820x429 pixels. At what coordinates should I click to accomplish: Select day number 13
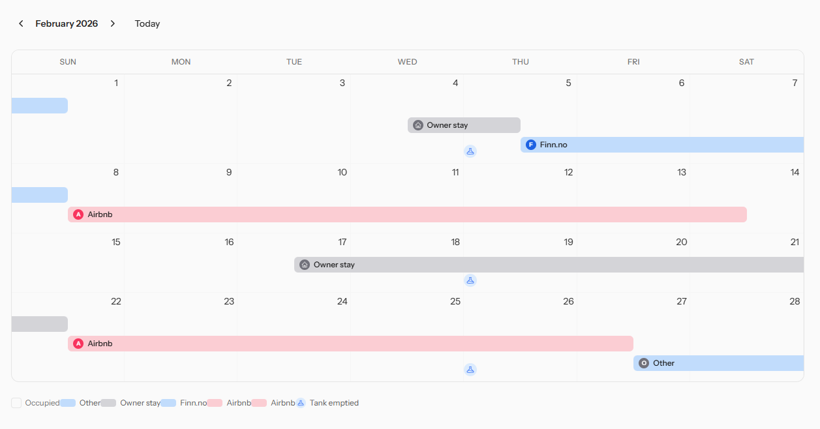click(682, 172)
